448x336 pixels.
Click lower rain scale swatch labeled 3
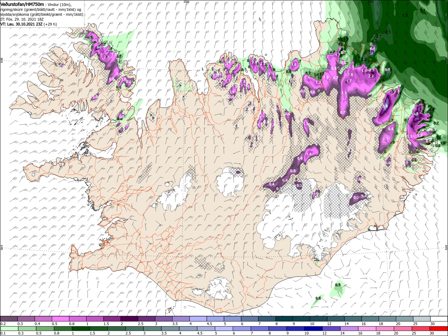[x=152, y=329]
